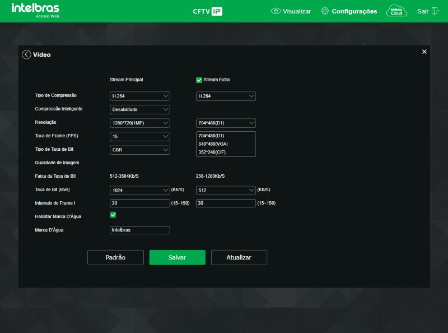Click the Salvar button
The image size is (448, 333).
(x=177, y=257)
